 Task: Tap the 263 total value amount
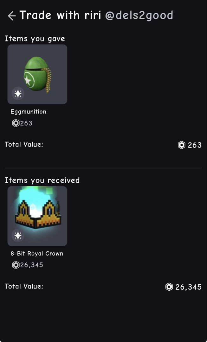click(x=195, y=145)
